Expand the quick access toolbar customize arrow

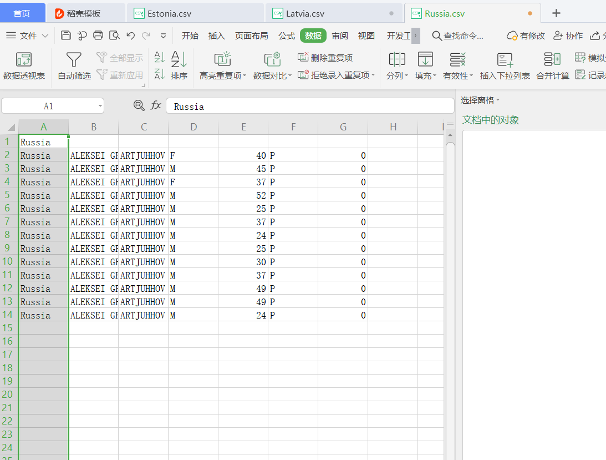point(163,36)
